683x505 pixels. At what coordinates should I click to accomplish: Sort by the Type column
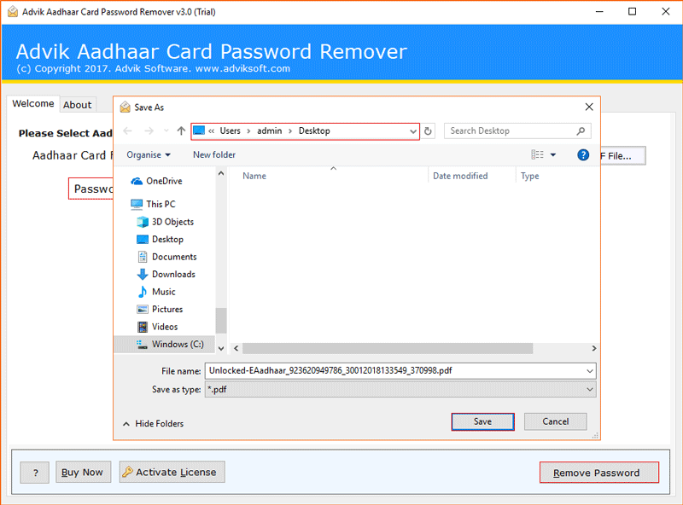click(529, 176)
